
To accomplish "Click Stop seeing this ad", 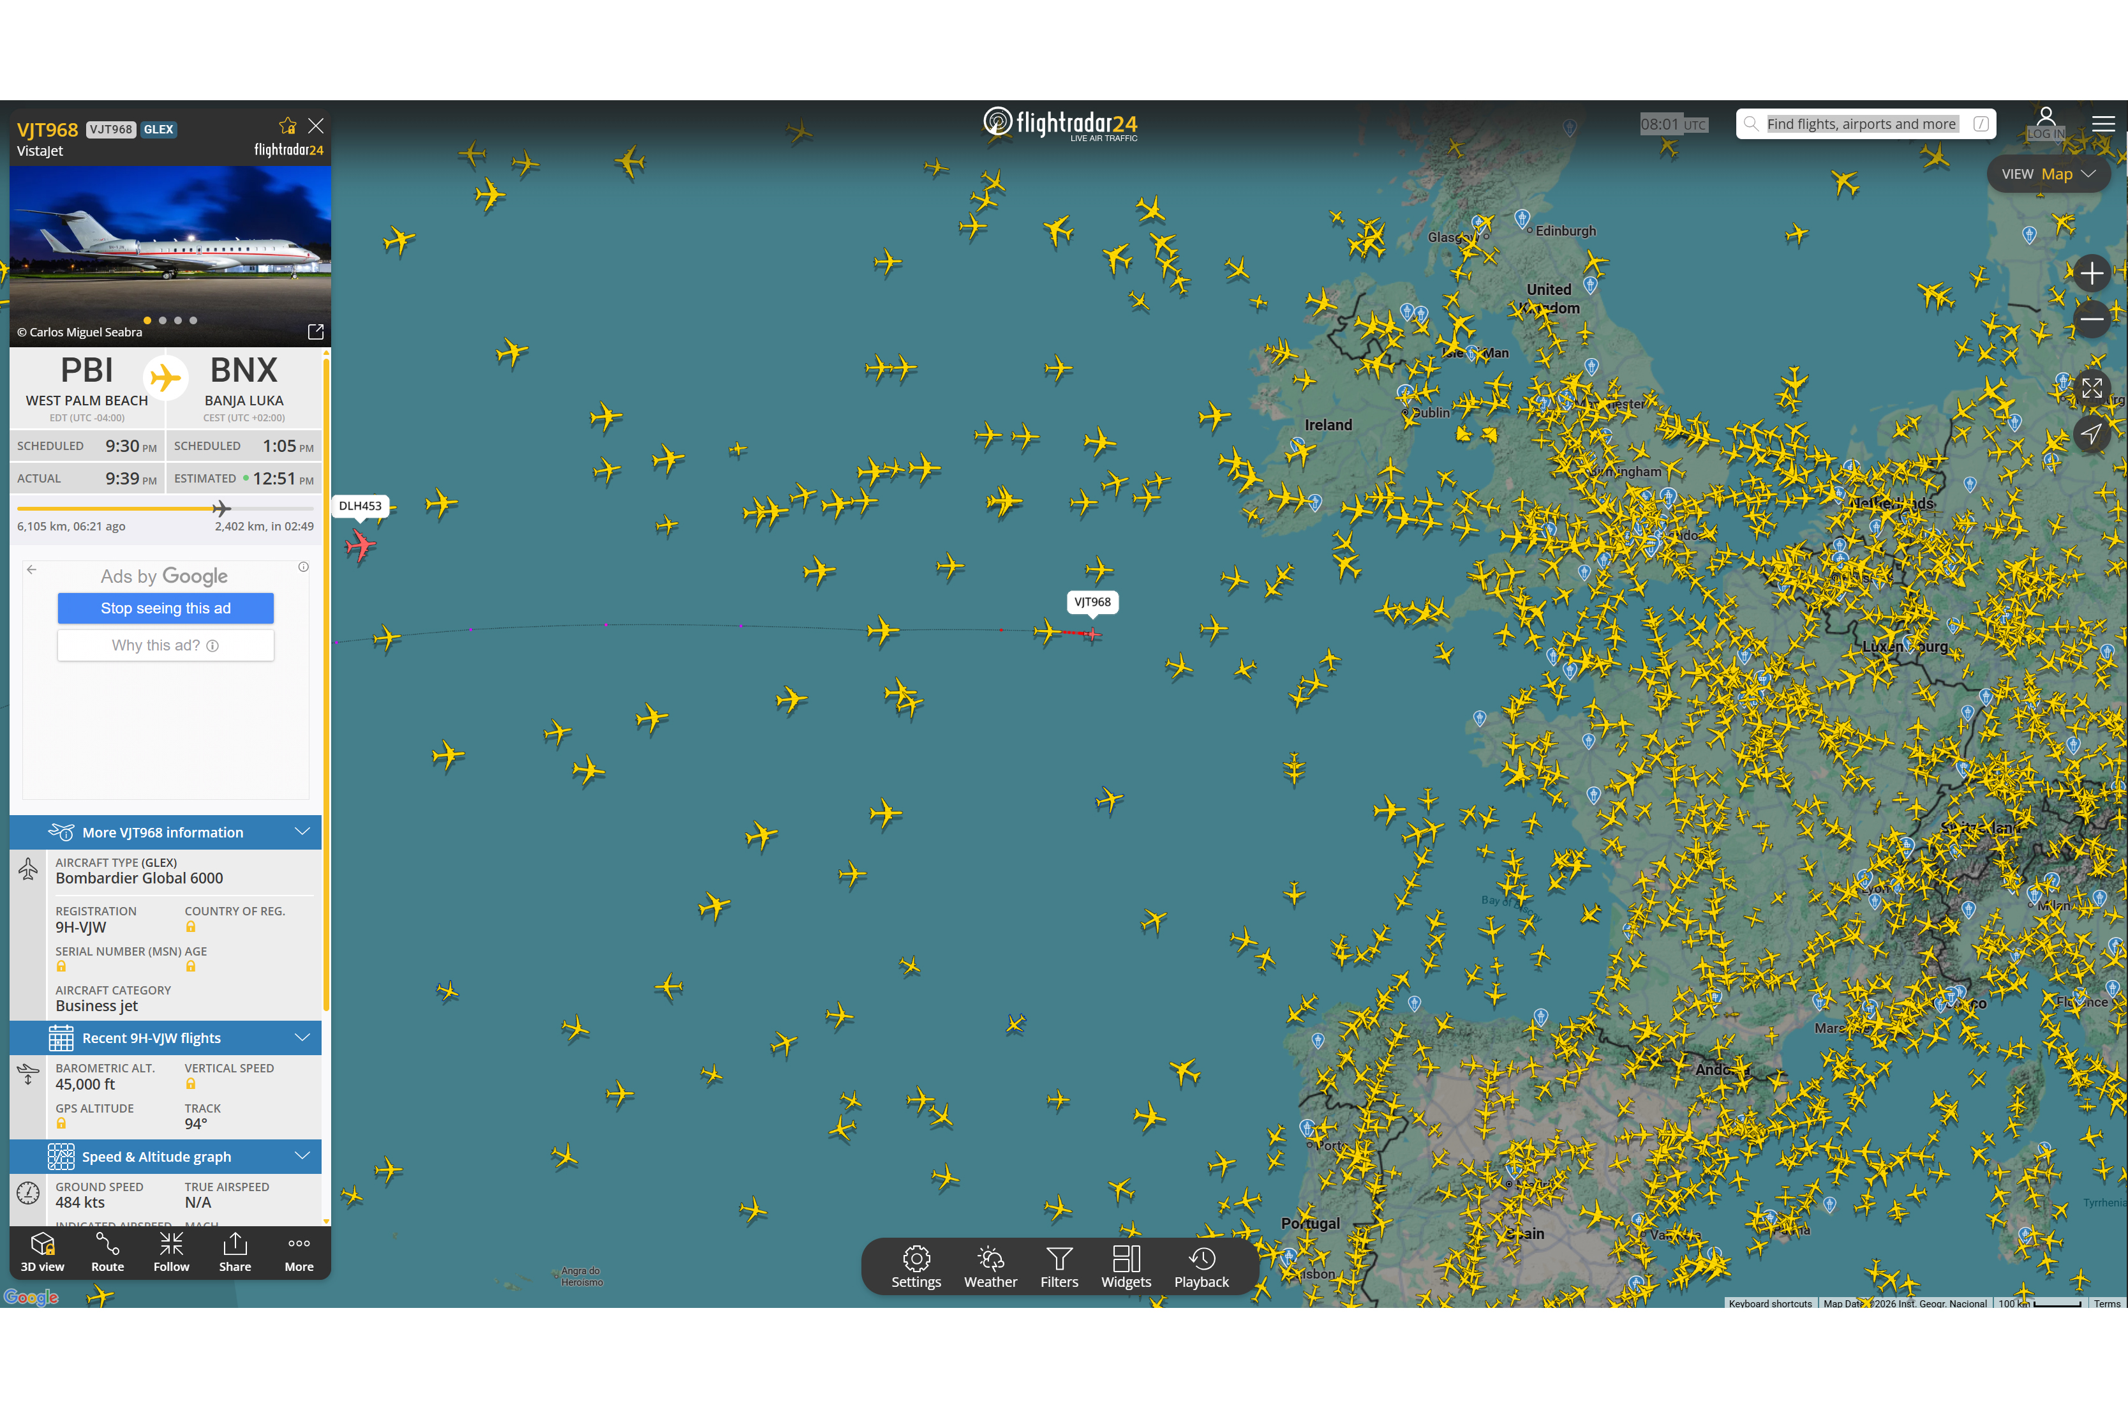I will 165,608.
